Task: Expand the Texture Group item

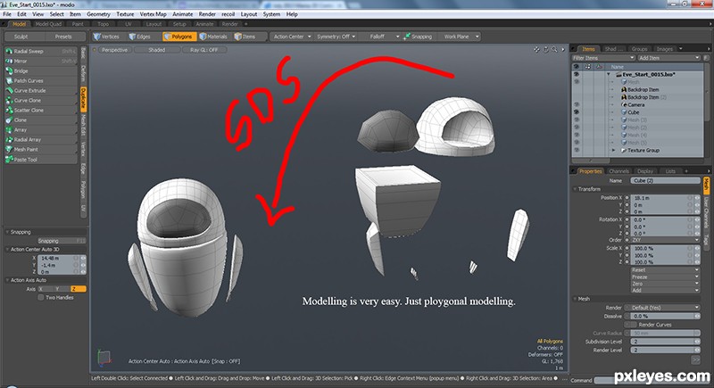Action: point(613,150)
